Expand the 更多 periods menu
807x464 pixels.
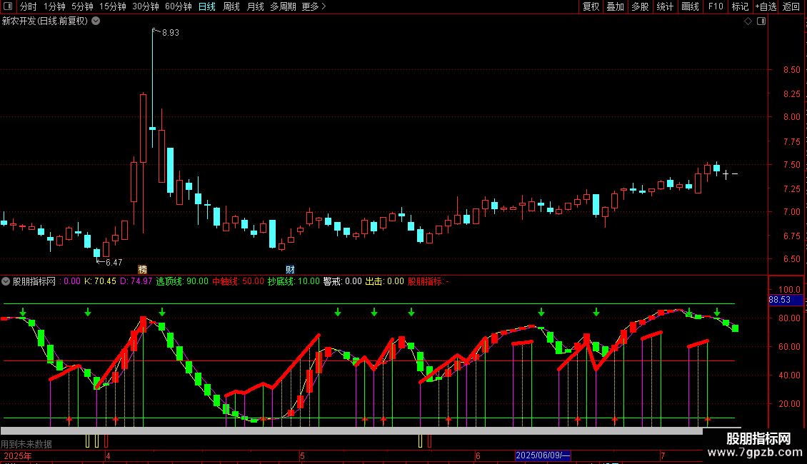tap(314, 6)
